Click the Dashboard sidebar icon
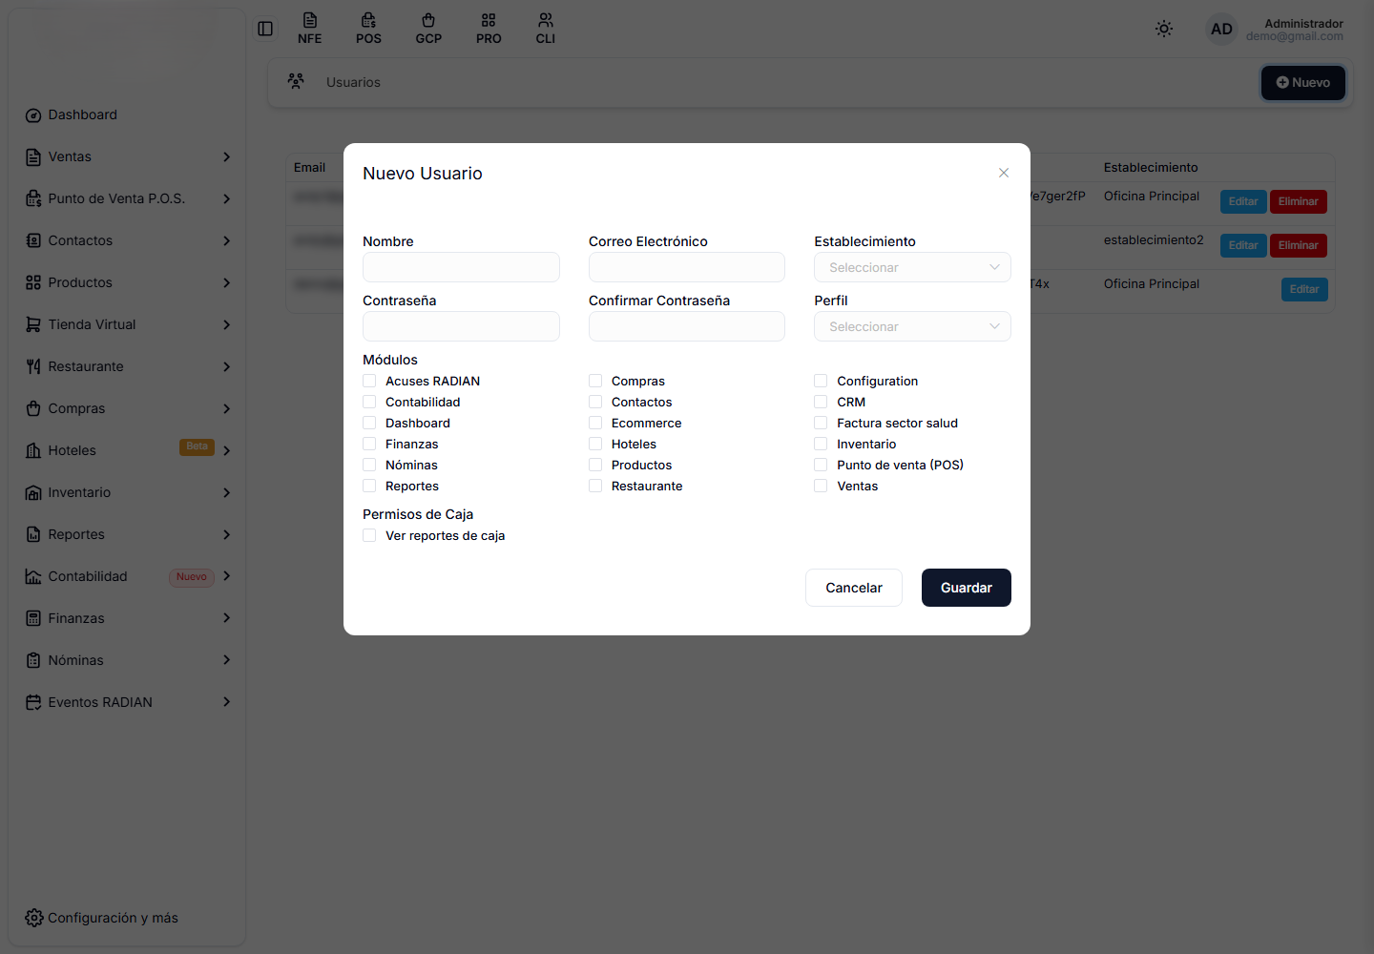This screenshot has width=1374, height=954. pos(33,115)
